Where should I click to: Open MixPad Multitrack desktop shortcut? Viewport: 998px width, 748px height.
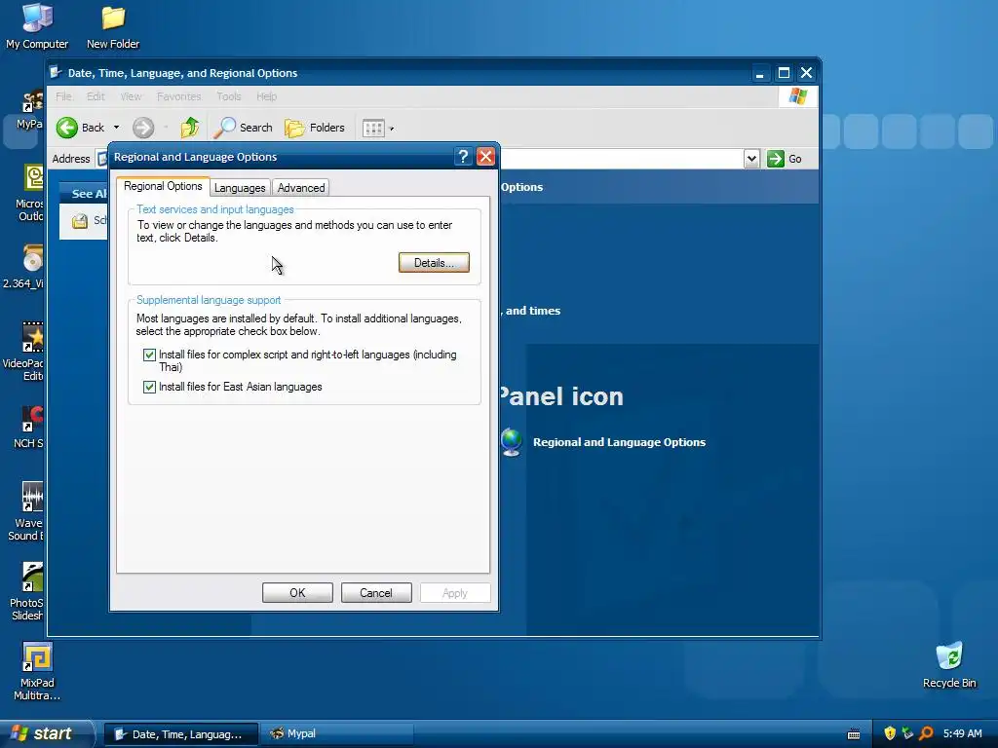pyautogui.click(x=37, y=672)
